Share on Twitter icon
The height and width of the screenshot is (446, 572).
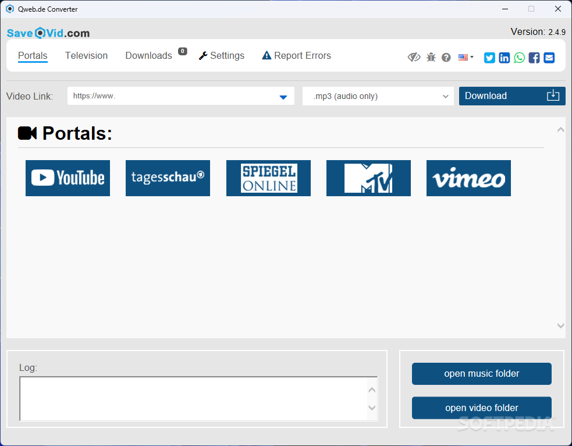[x=489, y=58]
